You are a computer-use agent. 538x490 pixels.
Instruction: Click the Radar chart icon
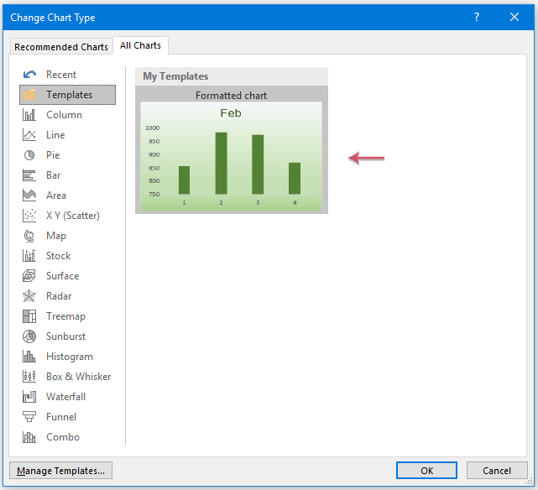[29, 296]
